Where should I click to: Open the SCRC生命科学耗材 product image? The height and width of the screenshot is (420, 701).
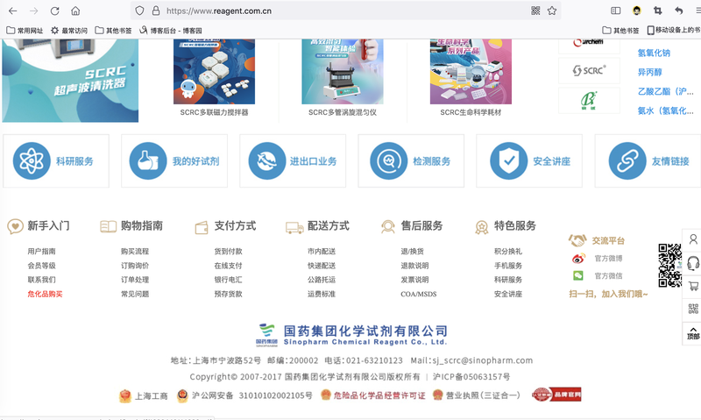coord(471,72)
